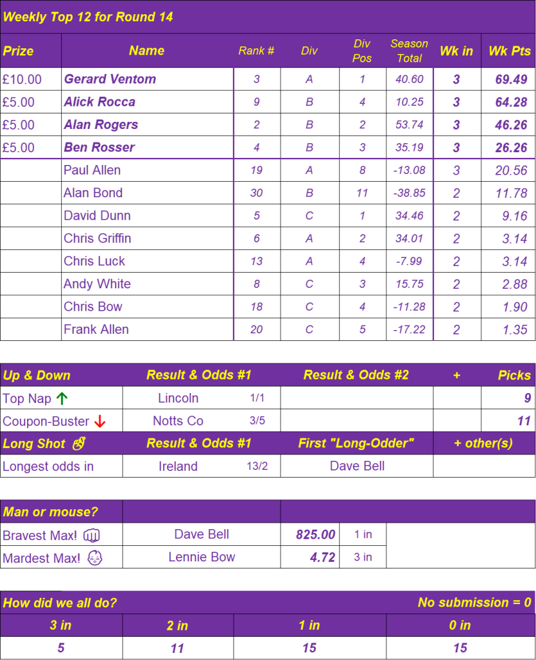Screen dimensions: 536x660
Task: Click the £10.00 prize cell
Action: point(22,79)
